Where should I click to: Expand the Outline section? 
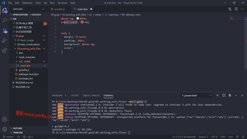click(29, 128)
